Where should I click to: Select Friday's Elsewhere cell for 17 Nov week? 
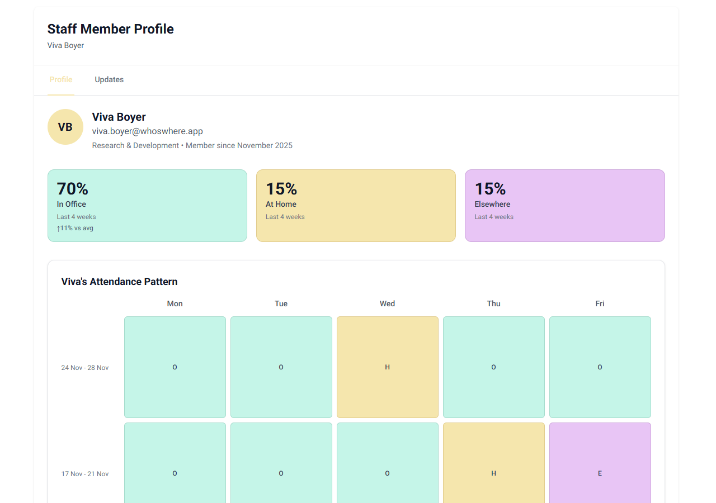tap(600, 473)
